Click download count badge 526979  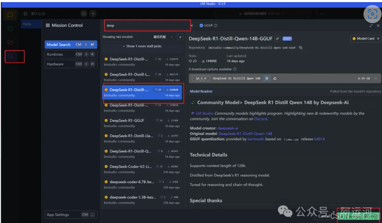pyautogui.click(x=172, y=59)
